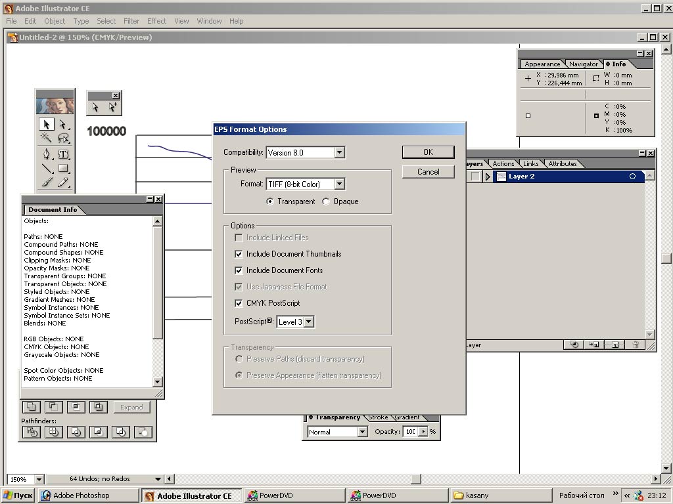Open the zoom level dropdown at 150%
The image size is (673, 504).
pyautogui.click(x=39, y=479)
